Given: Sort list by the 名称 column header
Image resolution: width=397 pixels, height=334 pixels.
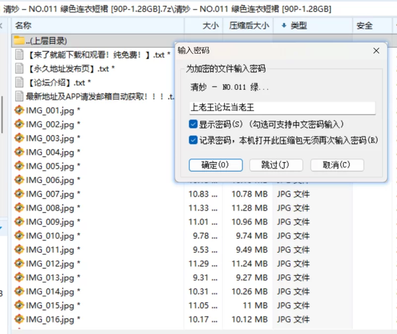Looking at the screenshot, I should (x=23, y=25).
